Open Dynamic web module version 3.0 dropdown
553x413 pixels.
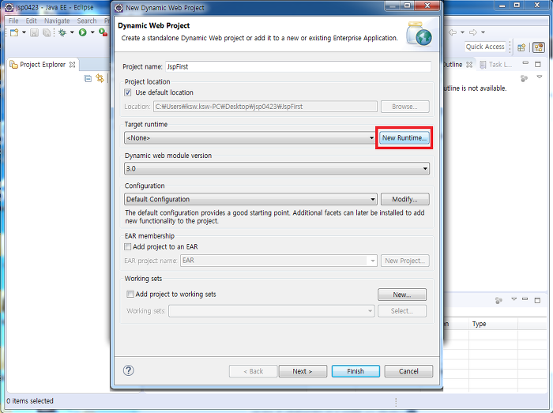[x=276, y=168]
